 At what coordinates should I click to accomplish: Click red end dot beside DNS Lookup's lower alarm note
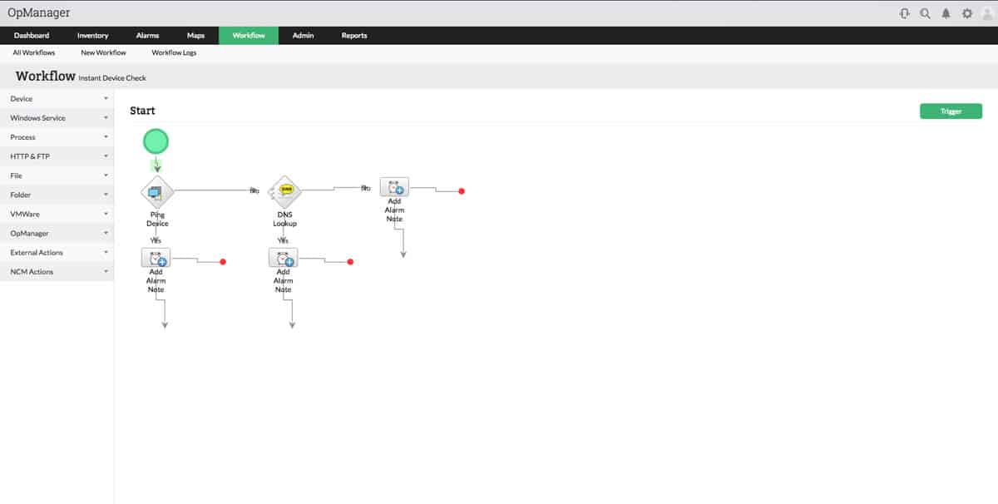(350, 262)
